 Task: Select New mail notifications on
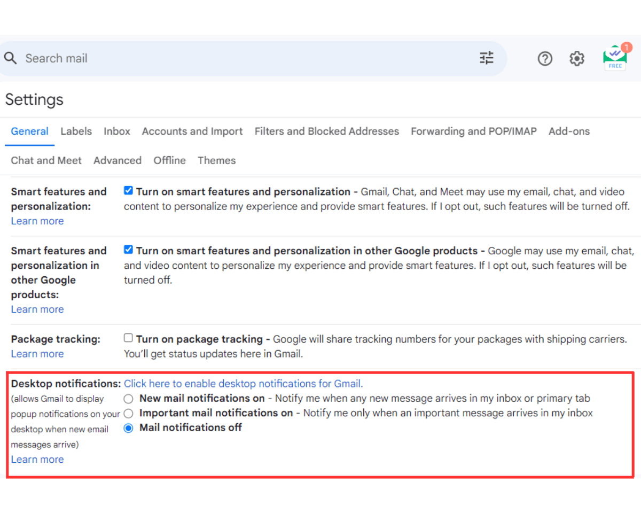click(x=128, y=399)
